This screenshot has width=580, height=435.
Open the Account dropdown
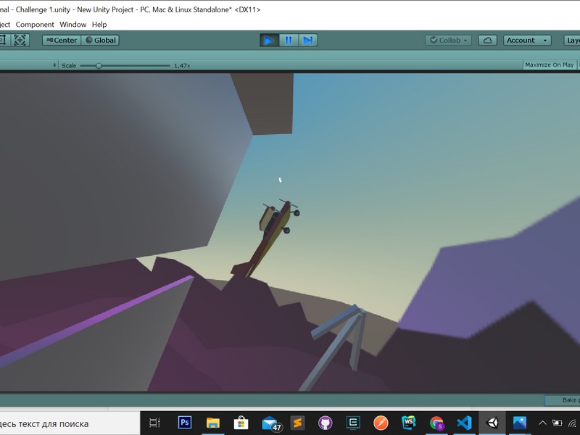[x=526, y=40]
